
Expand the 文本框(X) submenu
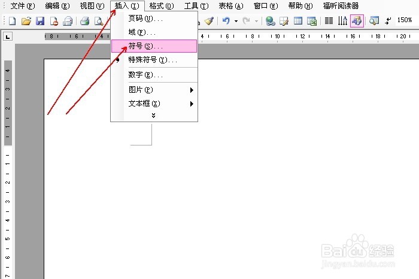pos(154,104)
